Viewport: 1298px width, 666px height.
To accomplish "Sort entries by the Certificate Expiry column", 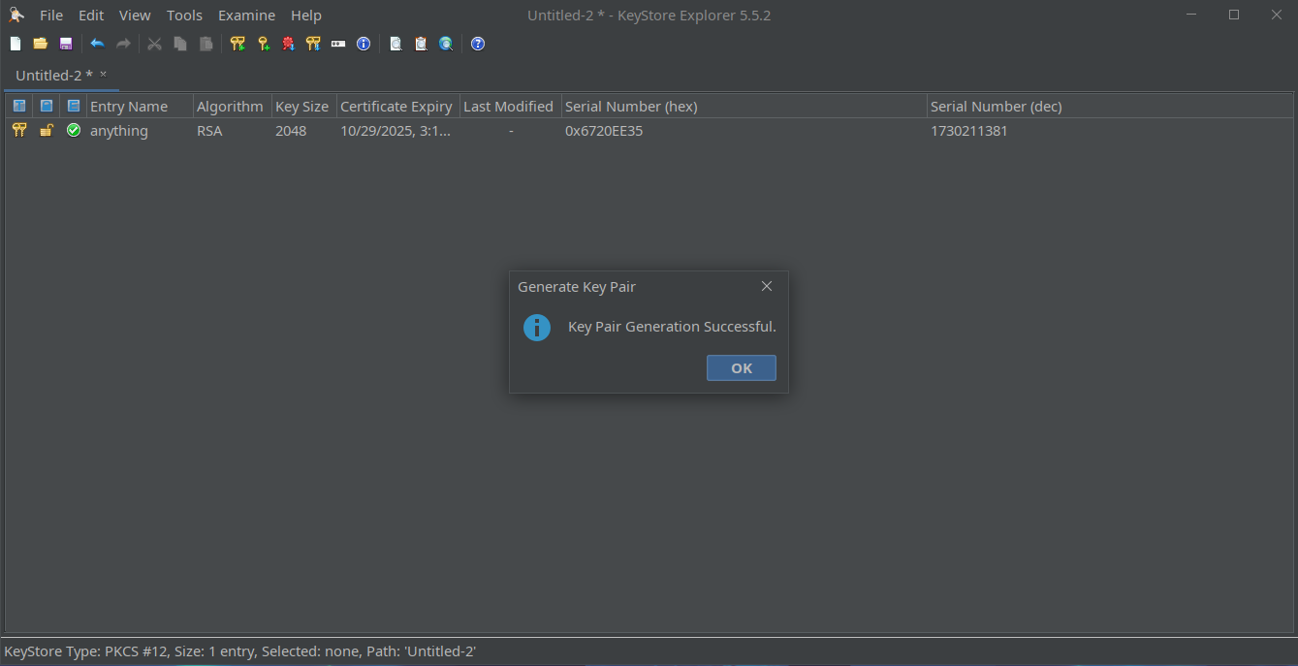I will click(396, 107).
